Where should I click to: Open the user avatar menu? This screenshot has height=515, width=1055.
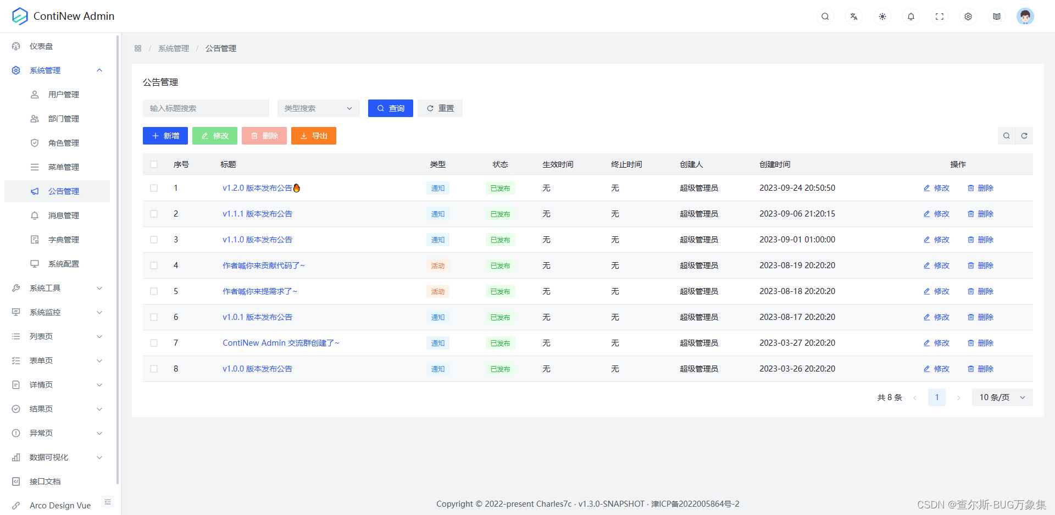tap(1025, 16)
